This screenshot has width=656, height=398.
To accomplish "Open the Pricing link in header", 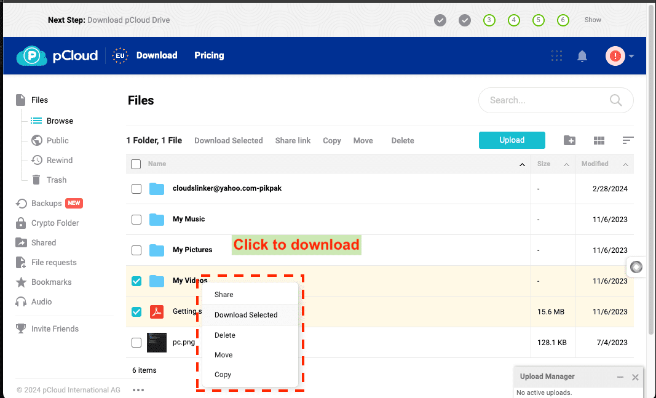I will point(209,55).
